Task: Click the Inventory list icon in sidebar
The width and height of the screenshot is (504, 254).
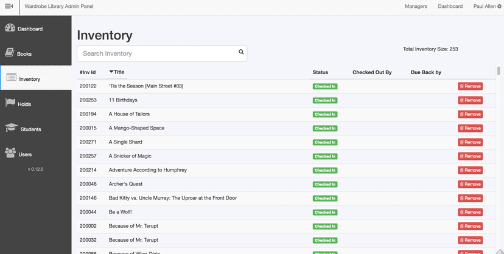Action: tap(12, 77)
